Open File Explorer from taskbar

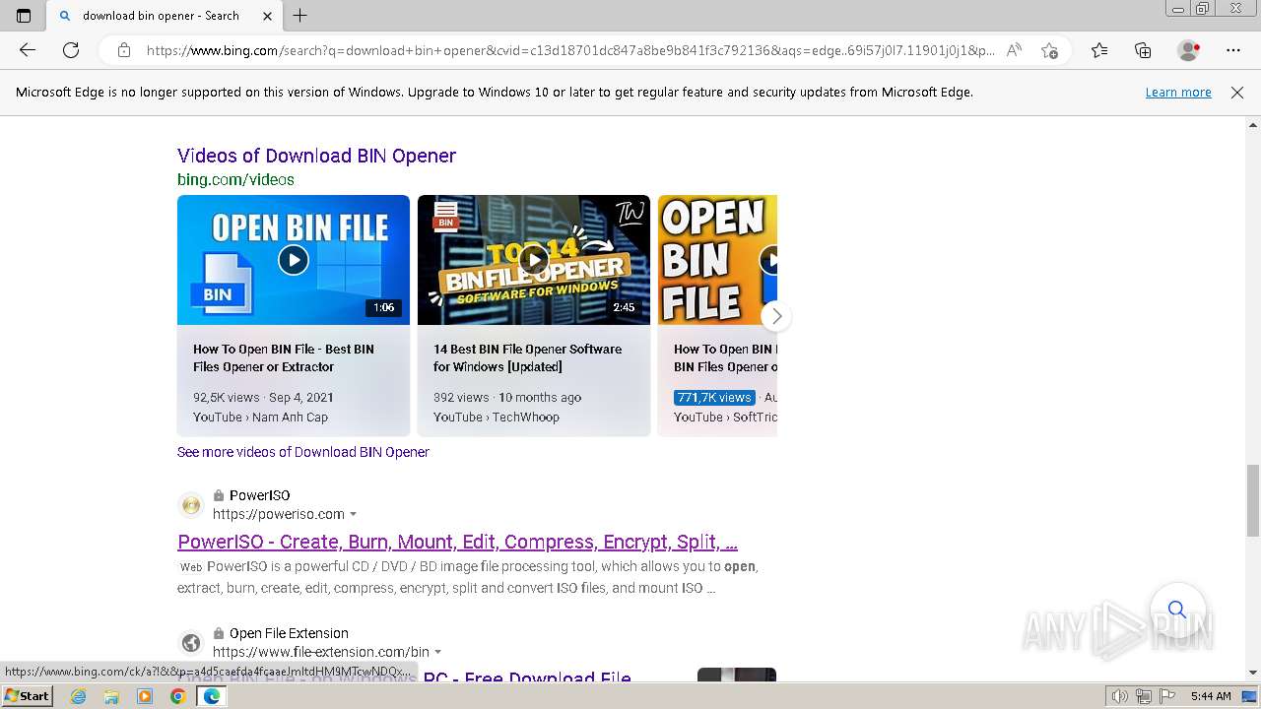(111, 696)
